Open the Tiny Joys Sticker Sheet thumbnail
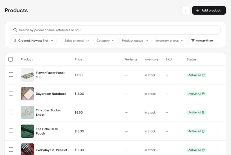This screenshot has height=155, width=231. click(27, 112)
